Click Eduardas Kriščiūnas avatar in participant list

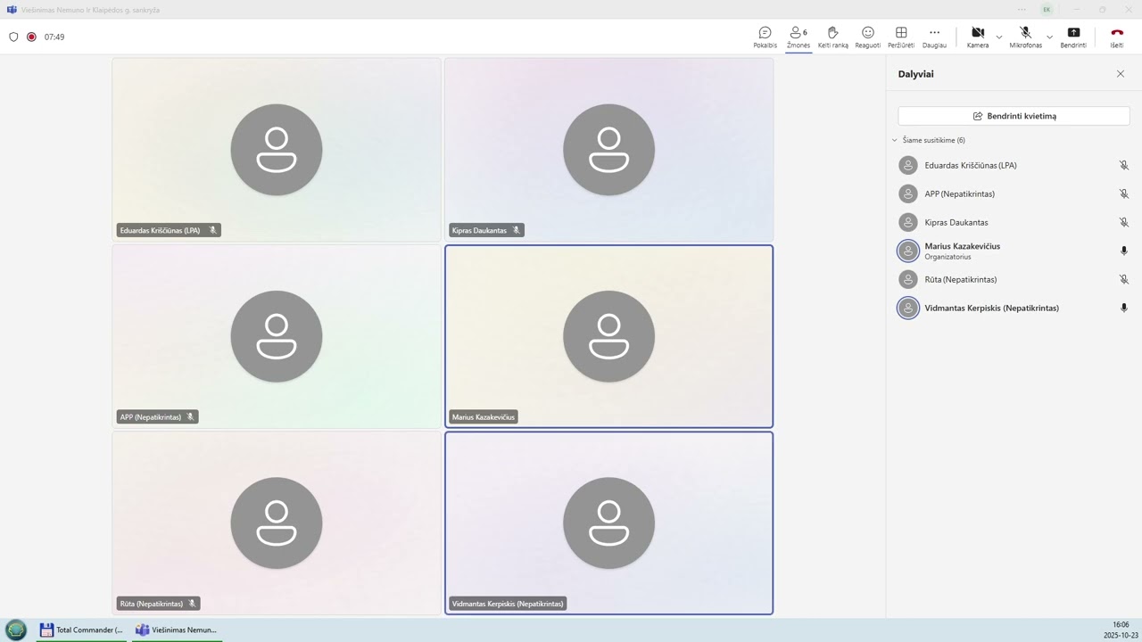point(908,165)
